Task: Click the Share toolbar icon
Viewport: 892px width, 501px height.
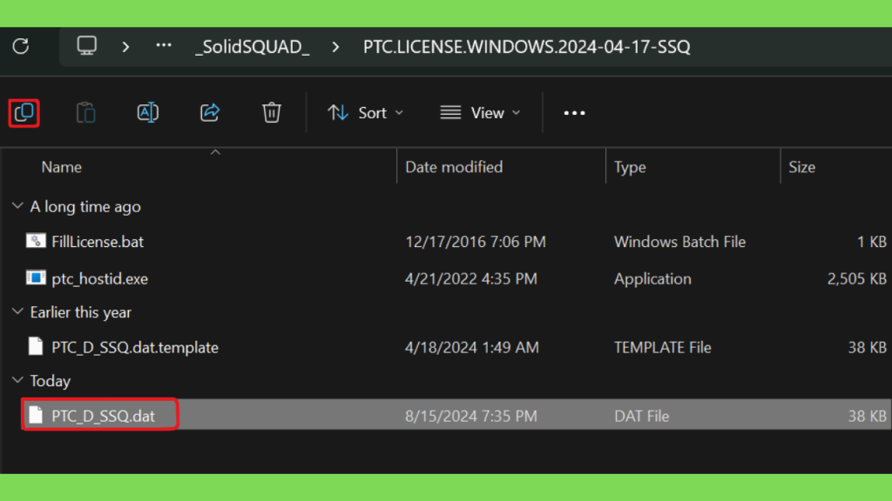Action: (x=210, y=112)
